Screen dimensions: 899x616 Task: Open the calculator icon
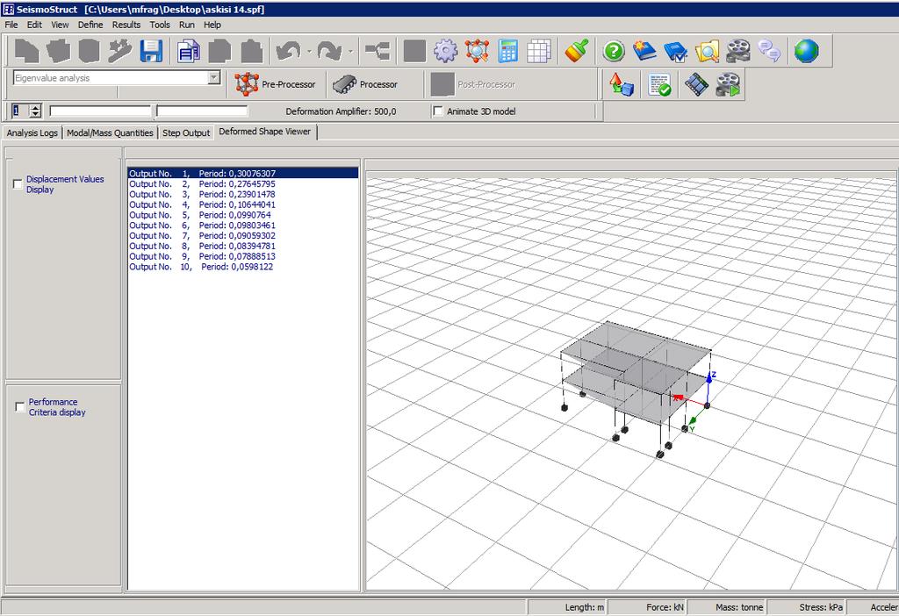click(508, 51)
